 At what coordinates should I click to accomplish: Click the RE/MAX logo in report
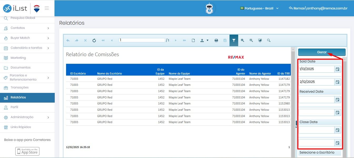pos(236,57)
